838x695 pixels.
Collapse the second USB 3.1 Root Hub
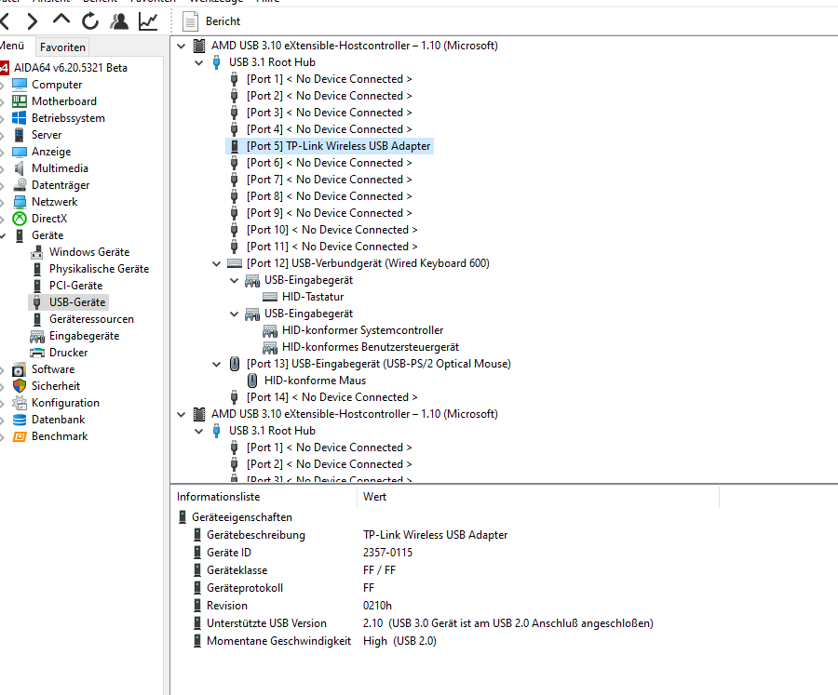199,431
